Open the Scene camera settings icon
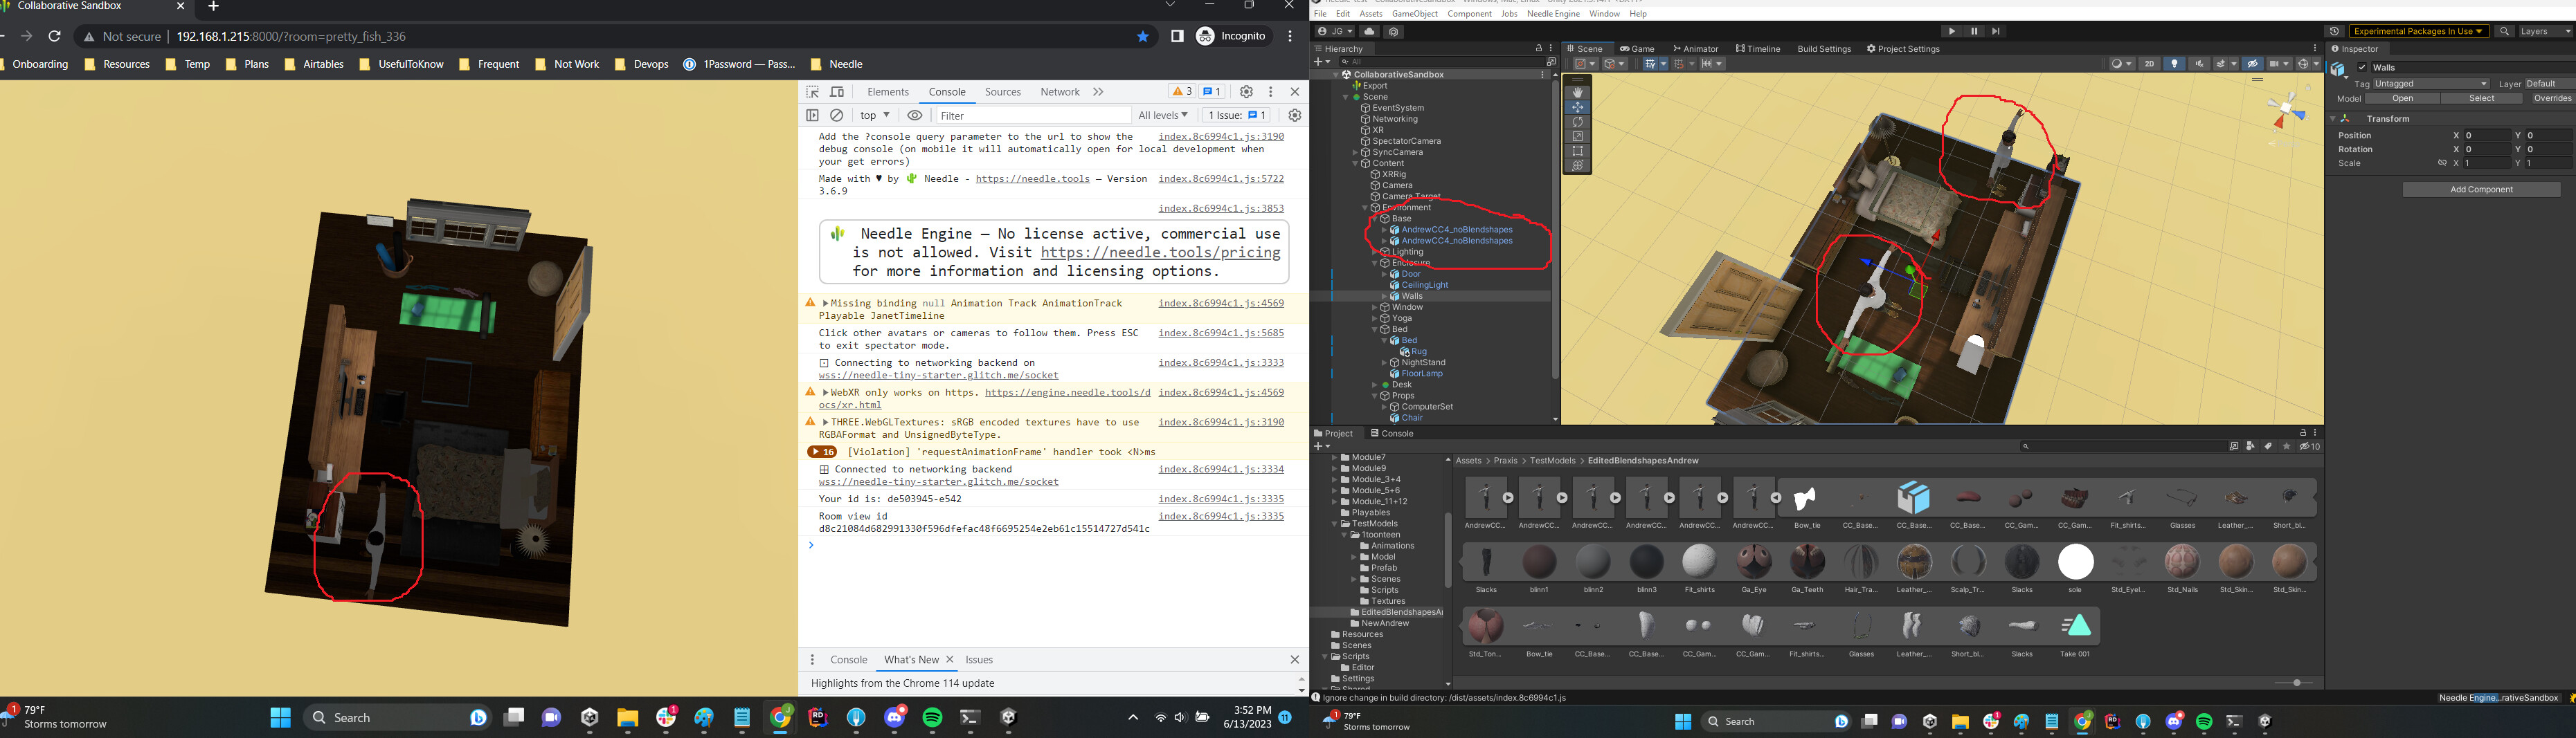2576x738 pixels. (2280, 64)
